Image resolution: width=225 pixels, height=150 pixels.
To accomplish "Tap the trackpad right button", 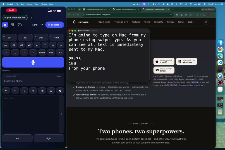I will 49,138.
